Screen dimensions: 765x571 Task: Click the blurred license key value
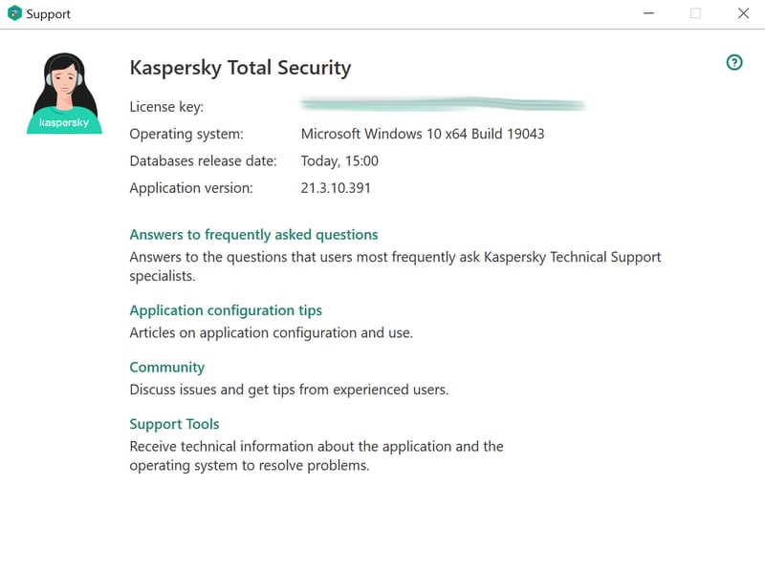(443, 104)
